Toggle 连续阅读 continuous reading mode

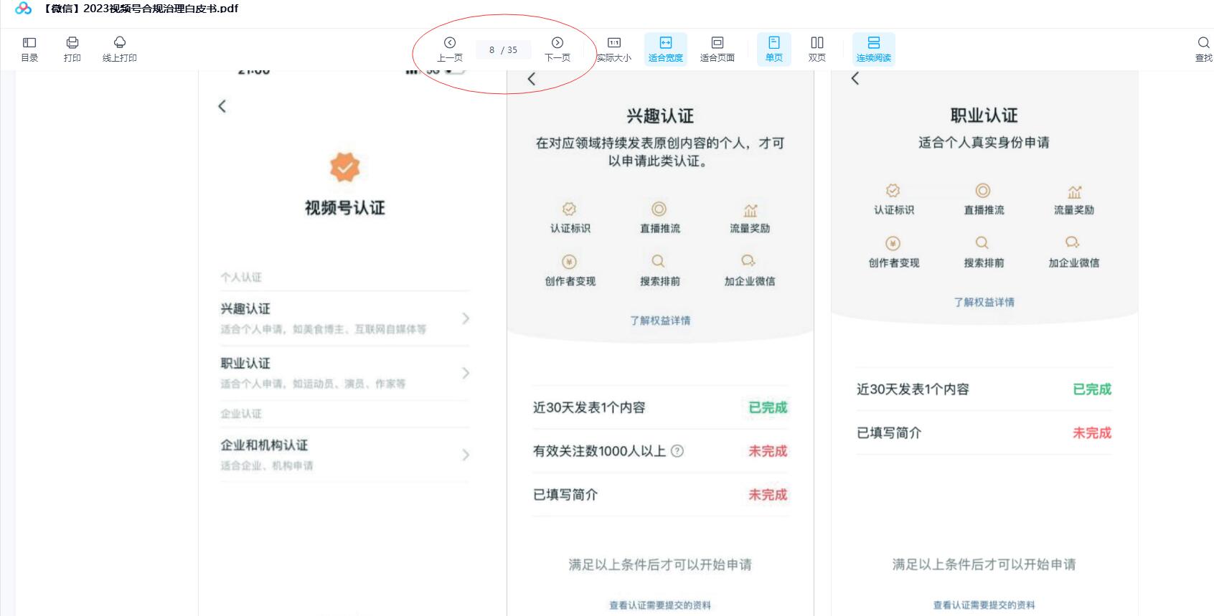(x=873, y=49)
